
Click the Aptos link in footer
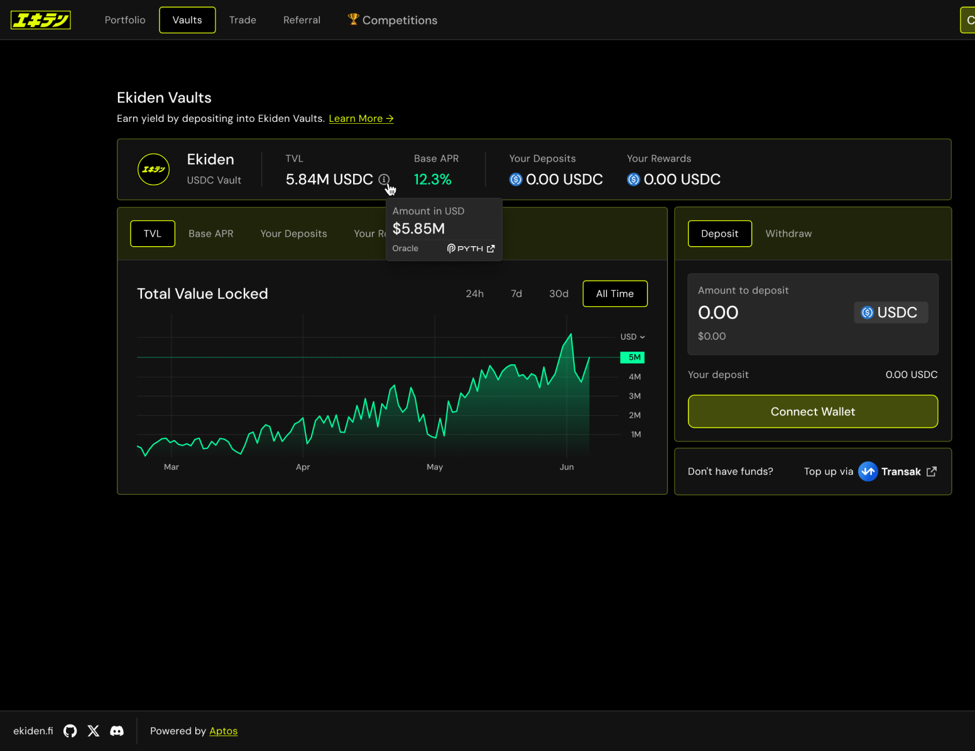pyautogui.click(x=224, y=731)
